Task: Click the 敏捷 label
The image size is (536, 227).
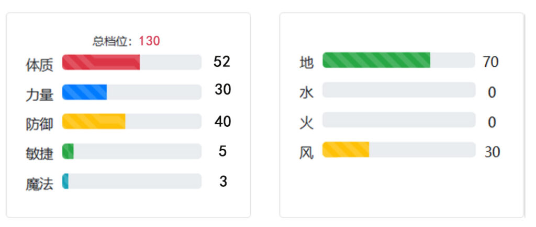Action: [40, 154]
